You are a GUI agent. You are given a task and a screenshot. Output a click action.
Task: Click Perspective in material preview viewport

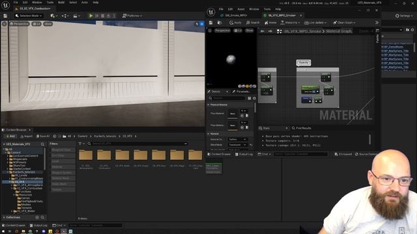click(222, 31)
